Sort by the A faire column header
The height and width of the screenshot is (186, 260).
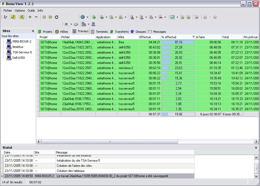208,37
